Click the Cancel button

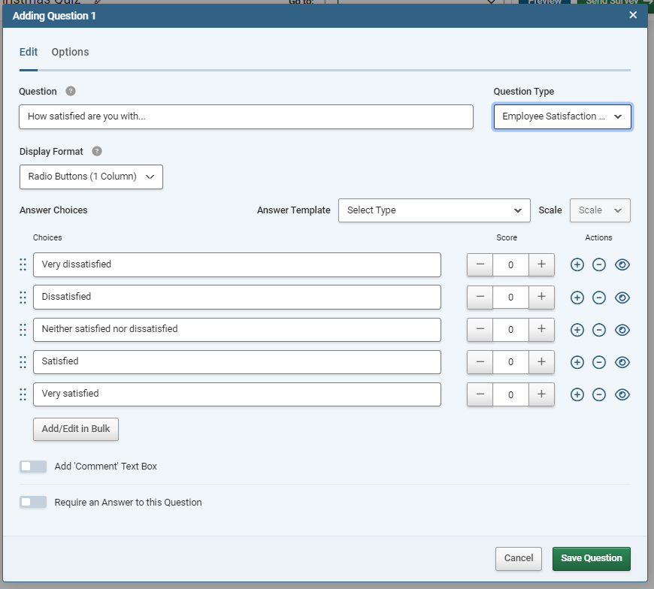[x=519, y=558]
